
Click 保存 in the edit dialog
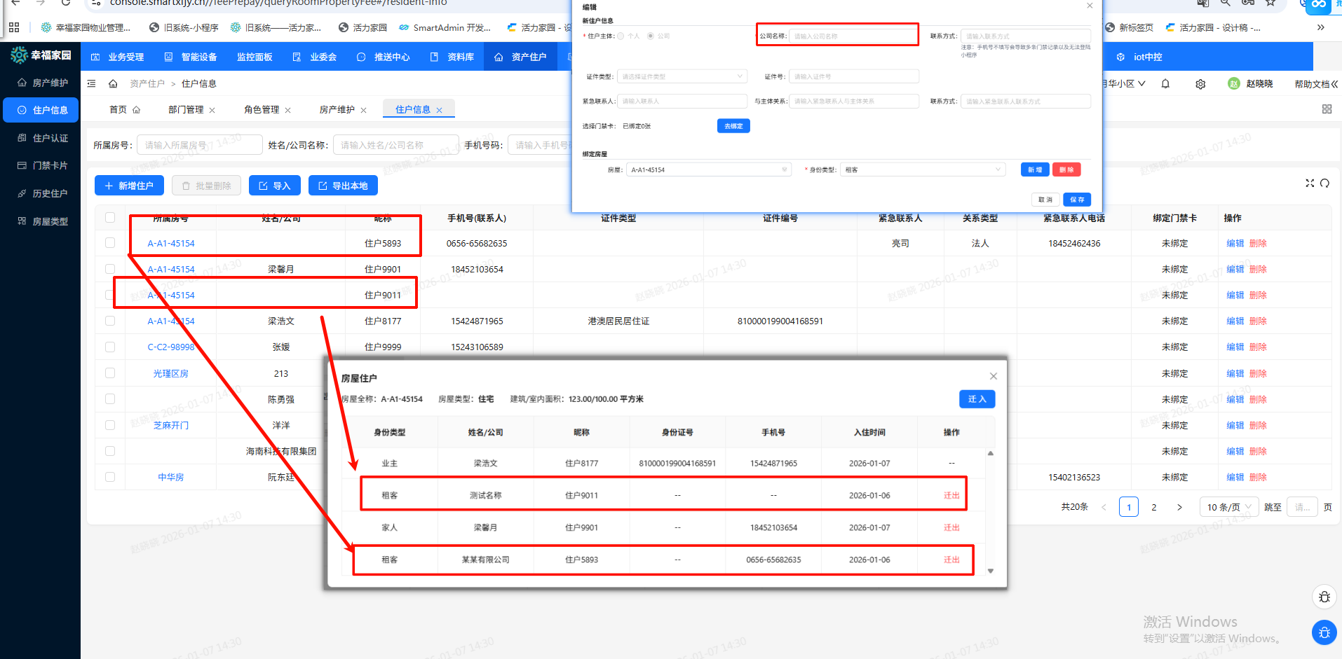pyautogui.click(x=1077, y=200)
